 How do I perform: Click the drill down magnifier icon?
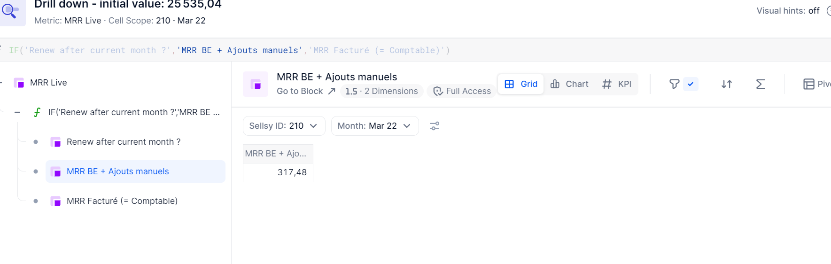coord(11,11)
